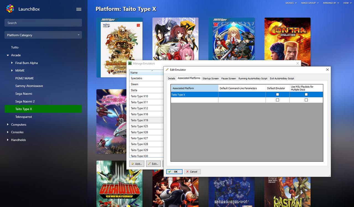The width and height of the screenshot is (354, 207).
Task: Expand the MAME tree node
Action: pos(12,70)
